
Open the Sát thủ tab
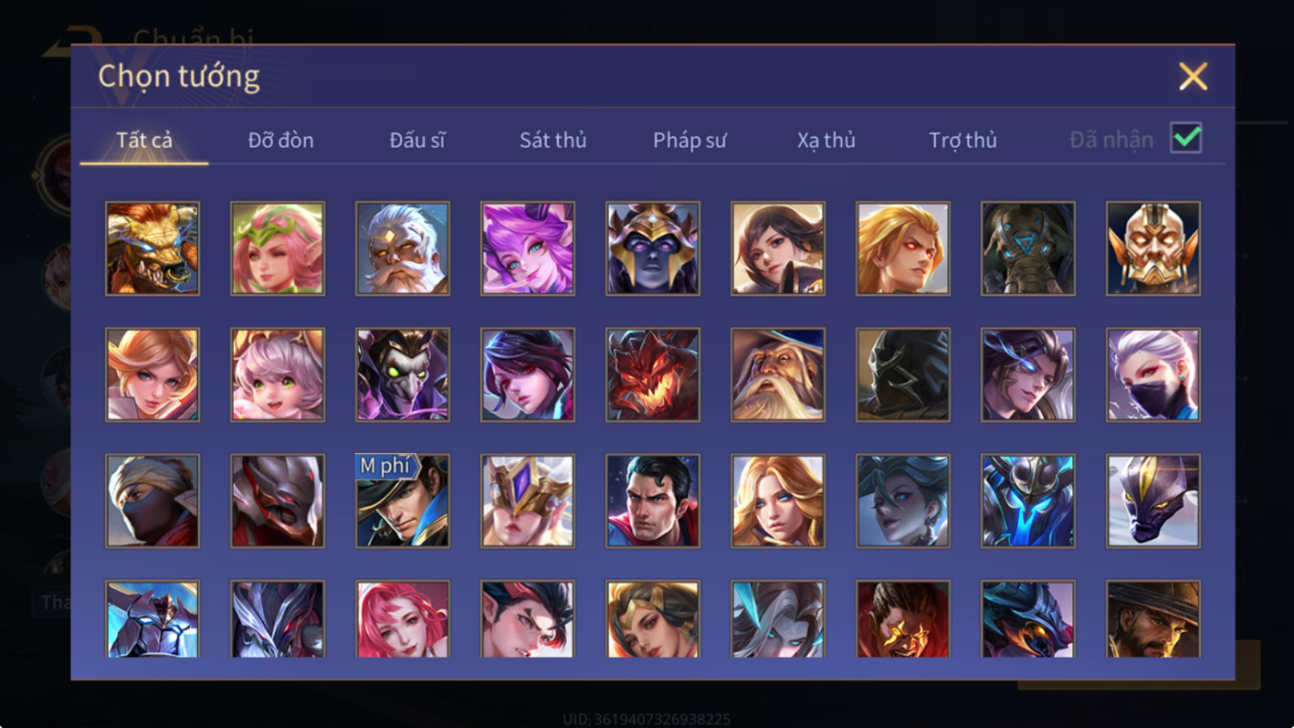point(553,140)
